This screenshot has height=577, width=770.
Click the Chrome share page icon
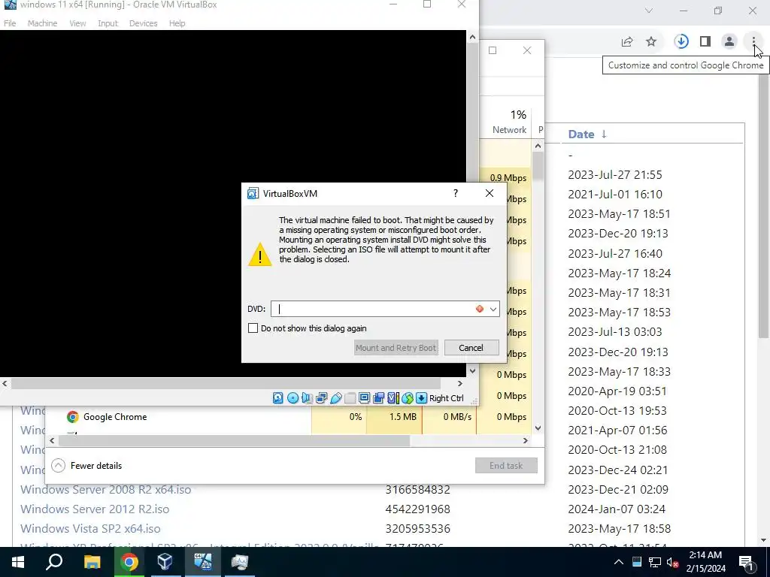coord(627,42)
